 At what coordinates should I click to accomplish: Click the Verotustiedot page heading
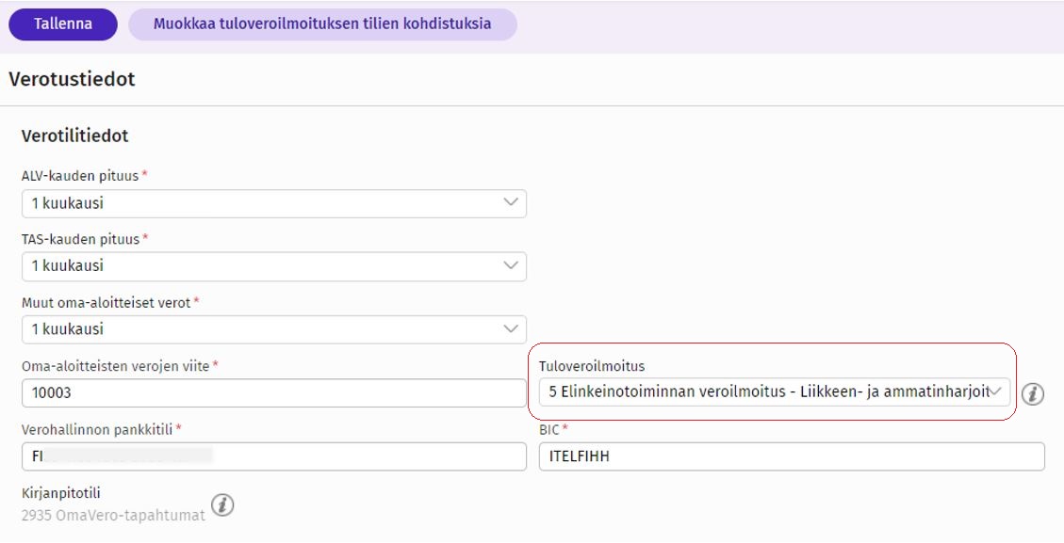pyautogui.click(x=72, y=80)
